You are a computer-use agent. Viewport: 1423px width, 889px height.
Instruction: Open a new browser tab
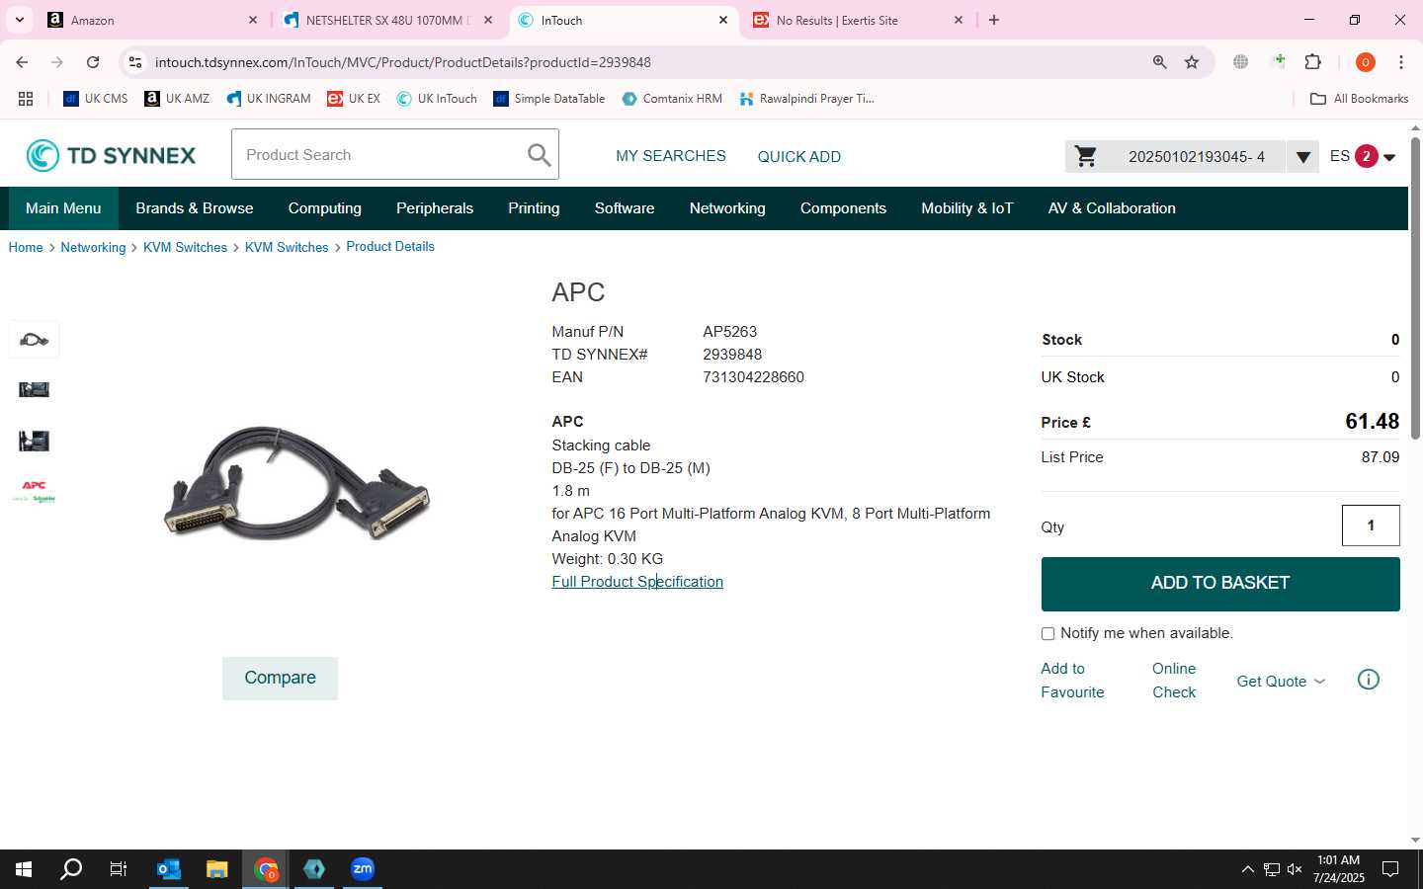pos(994,20)
